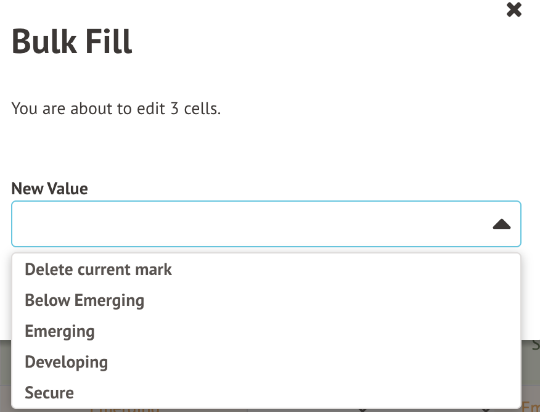Set the lowest attainment level, Below Emerging
Image resolution: width=540 pixels, height=412 pixels.
coord(84,300)
